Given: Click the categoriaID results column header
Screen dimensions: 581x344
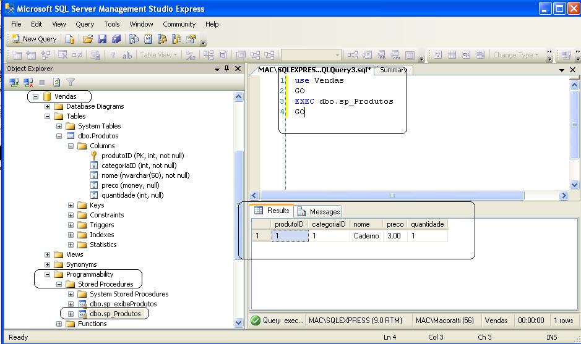Looking at the screenshot, I should [x=329, y=224].
